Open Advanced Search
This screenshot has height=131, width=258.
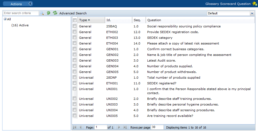tap(73, 13)
